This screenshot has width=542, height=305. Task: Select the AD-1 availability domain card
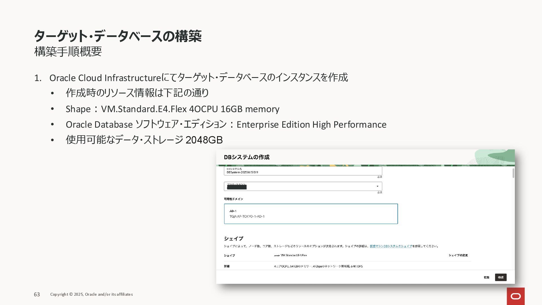(311, 214)
